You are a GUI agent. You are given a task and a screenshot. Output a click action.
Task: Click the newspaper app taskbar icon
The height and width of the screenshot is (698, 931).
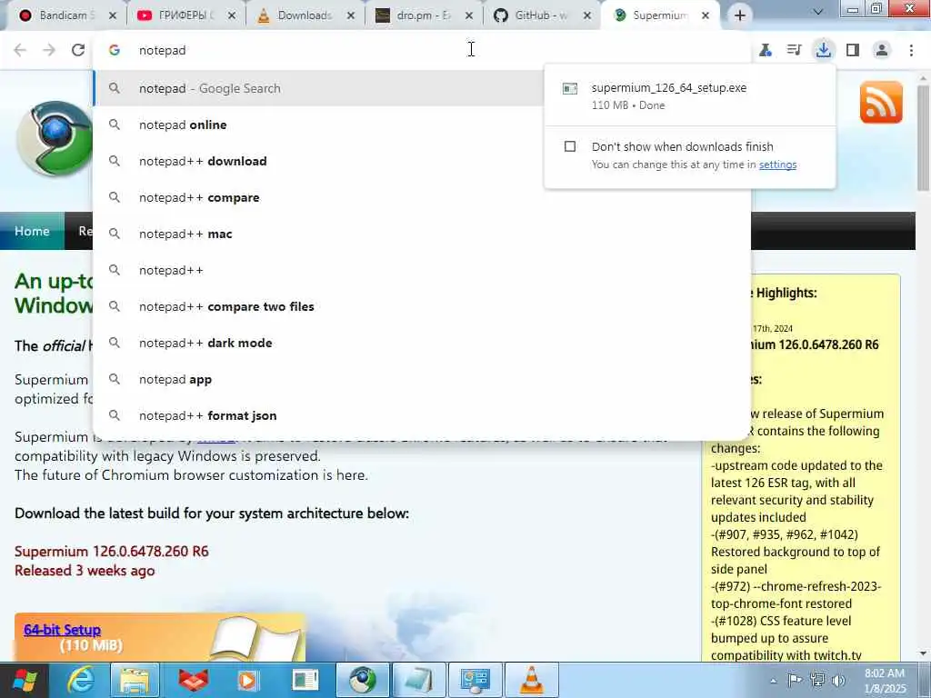coord(305,680)
